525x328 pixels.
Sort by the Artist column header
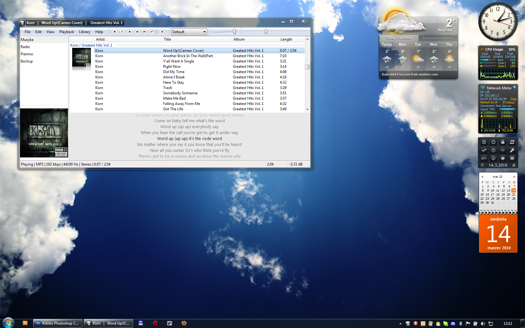click(x=128, y=39)
